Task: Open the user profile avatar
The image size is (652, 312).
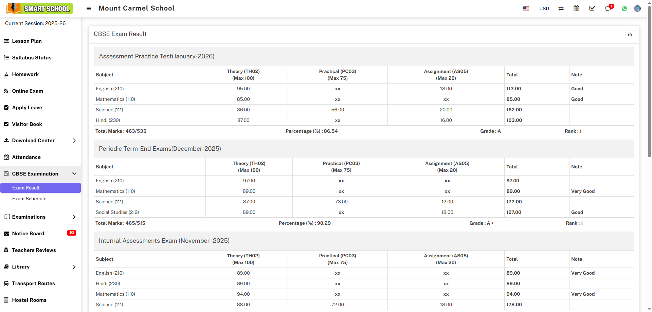Action: (x=637, y=8)
